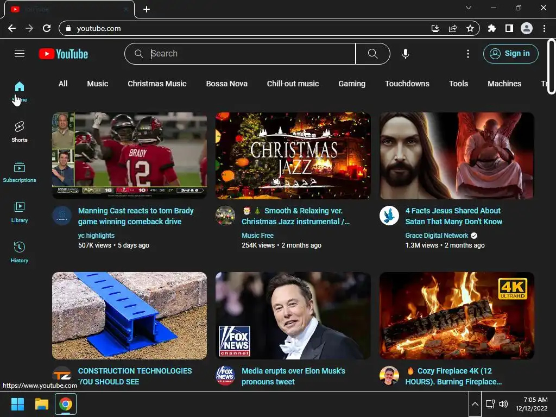Open History in the sidebar
This screenshot has width=556, height=417.
tap(20, 252)
